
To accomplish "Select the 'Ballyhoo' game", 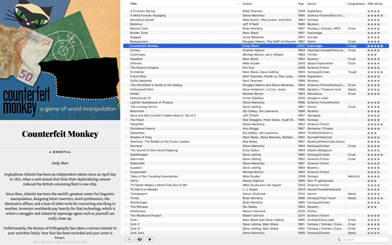I will click(x=256, y=24).
